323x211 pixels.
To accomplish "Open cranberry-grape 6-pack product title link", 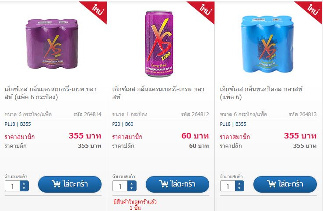I will click(x=51, y=93).
